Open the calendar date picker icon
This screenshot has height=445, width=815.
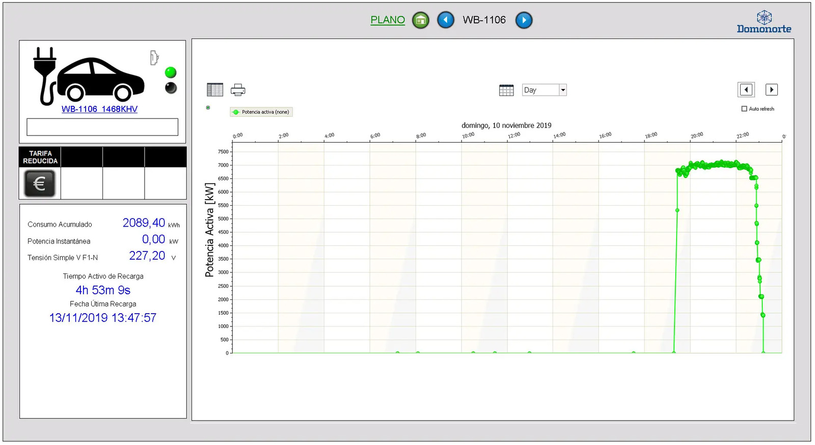click(506, 90)
